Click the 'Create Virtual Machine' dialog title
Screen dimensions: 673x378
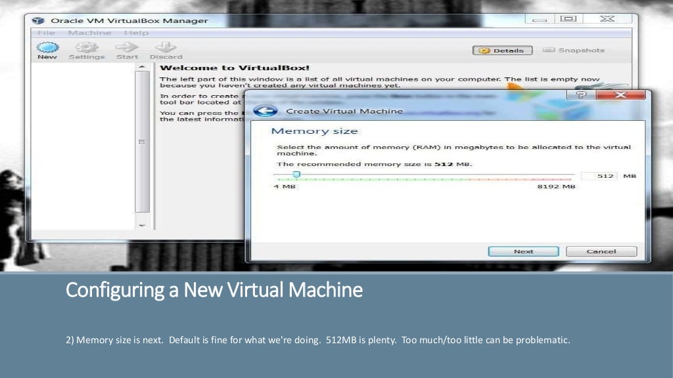click(344, 111)
